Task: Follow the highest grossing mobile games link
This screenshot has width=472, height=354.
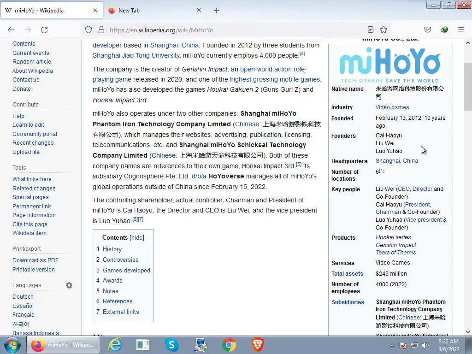Action: (275, 79)
